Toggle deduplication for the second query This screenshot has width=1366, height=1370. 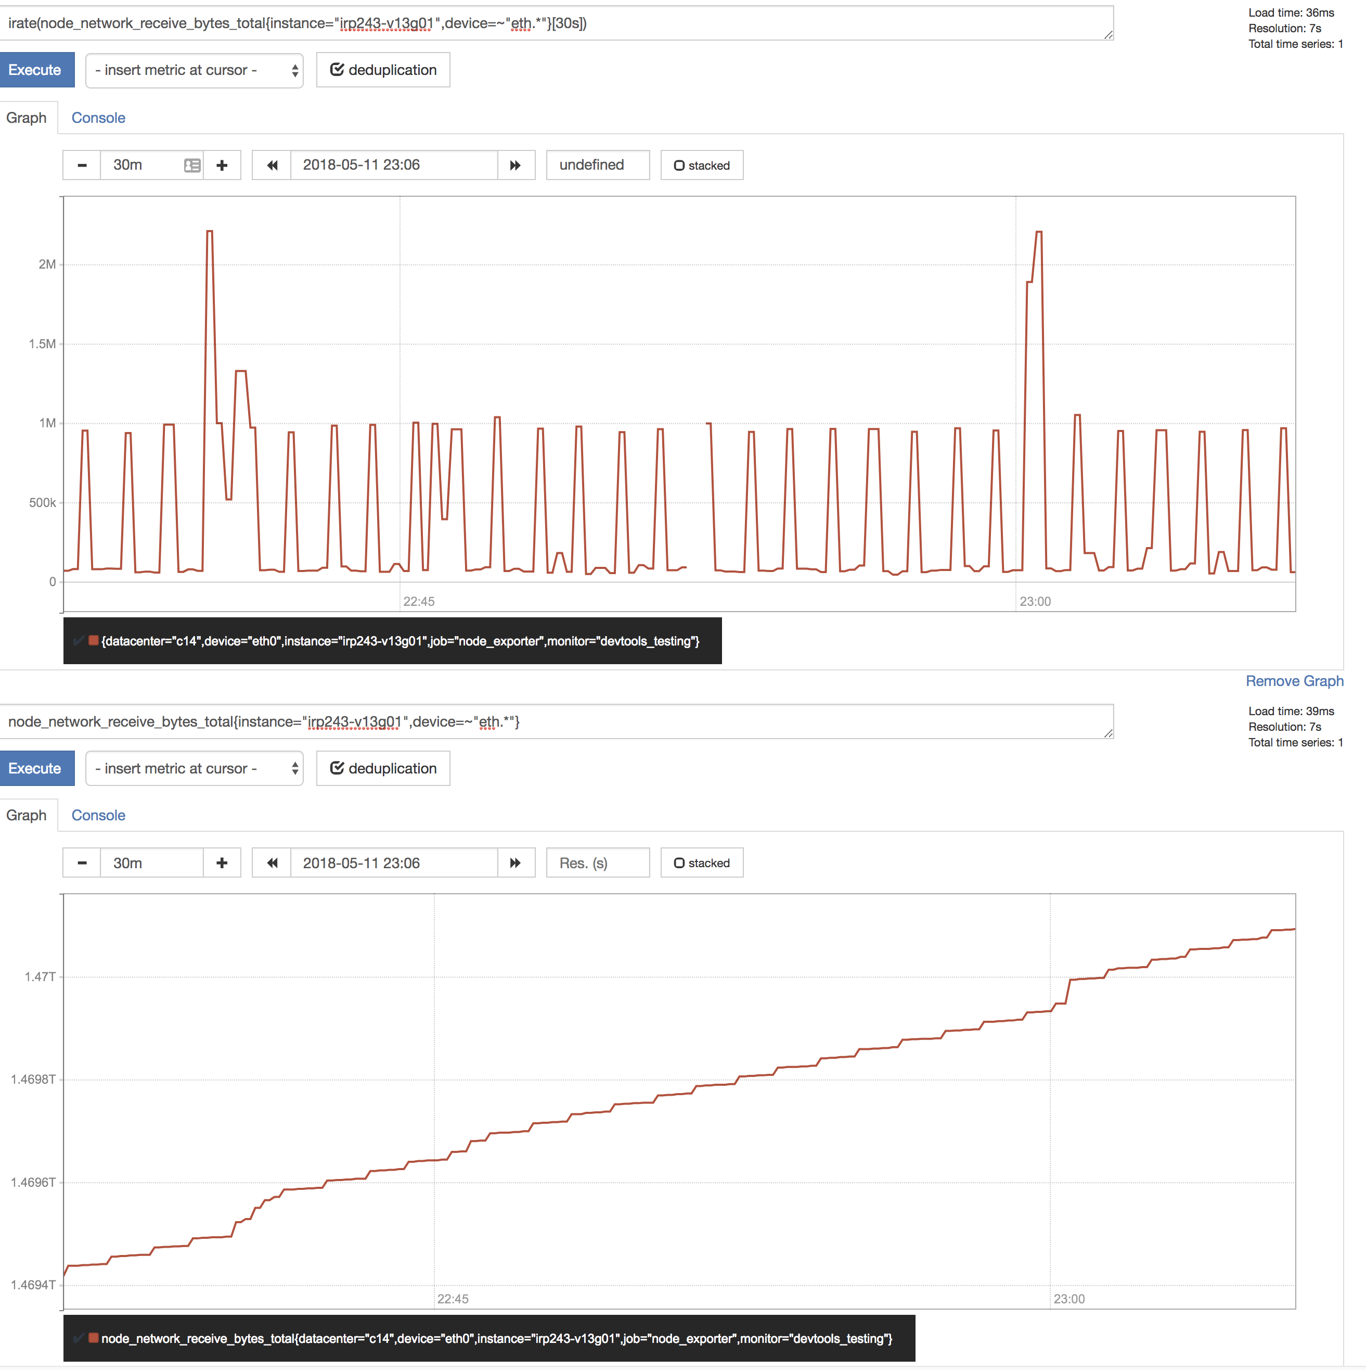click(382, 768)
